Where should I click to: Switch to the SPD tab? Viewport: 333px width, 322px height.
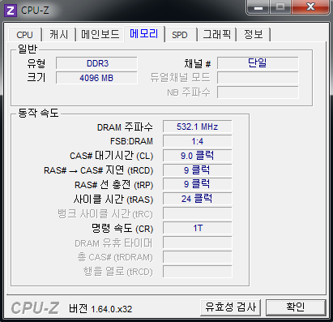click(180, 35)
